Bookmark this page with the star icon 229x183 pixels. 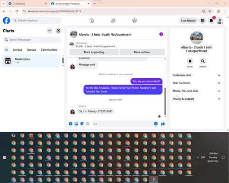point(210,11)
